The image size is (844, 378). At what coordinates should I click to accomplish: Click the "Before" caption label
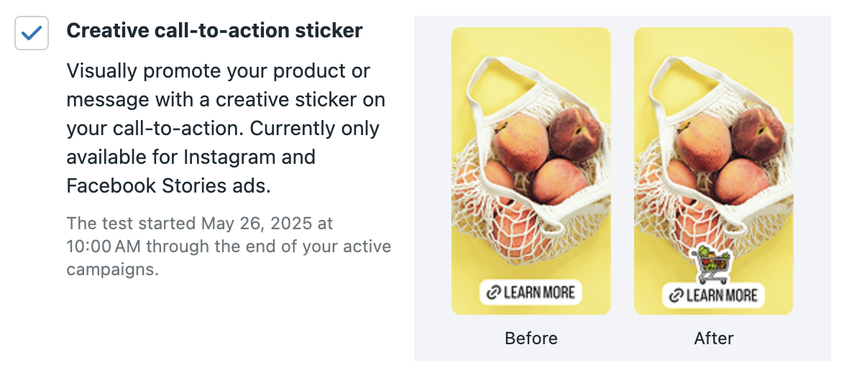coord(531,338)
